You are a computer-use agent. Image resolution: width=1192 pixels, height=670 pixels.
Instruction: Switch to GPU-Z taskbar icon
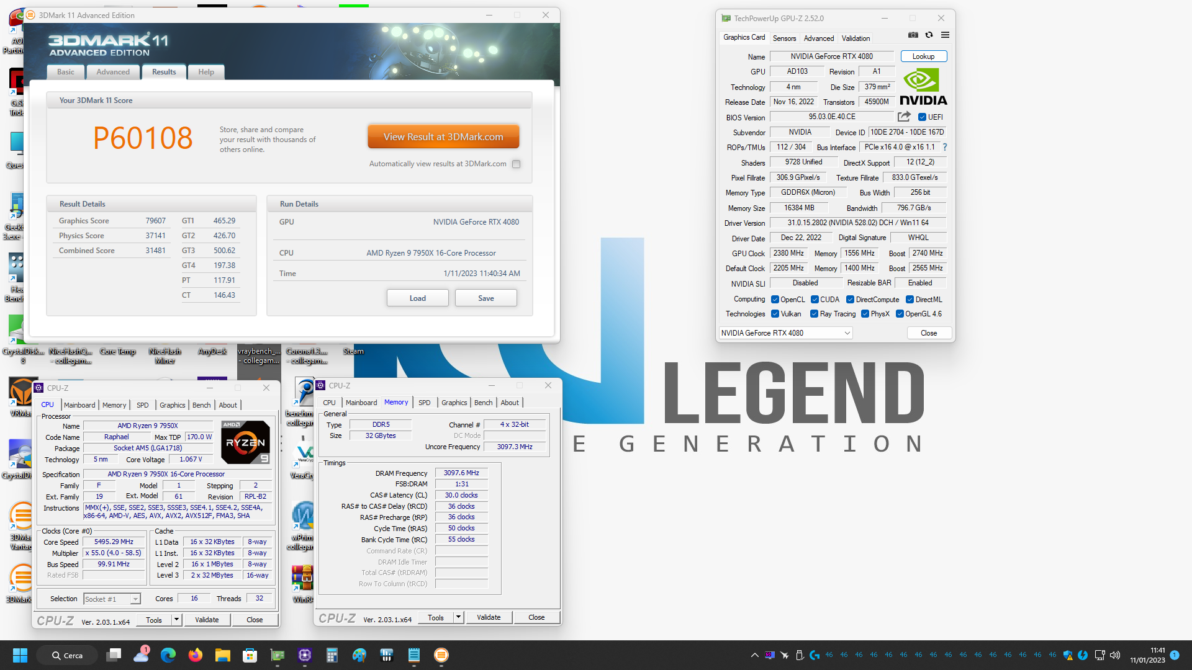278,655
